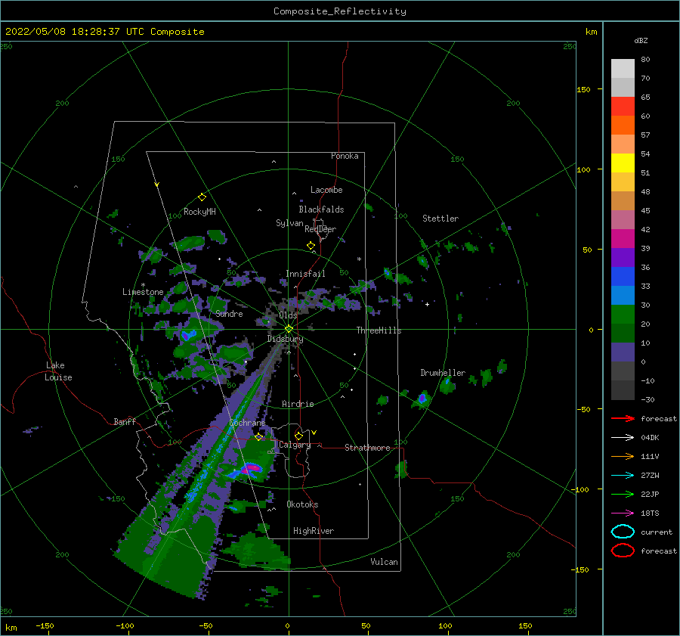Click the yellow diamond marker near RockyMH
Image resolution: width=680 pixels, height=636 pixels.
[202, 197]
